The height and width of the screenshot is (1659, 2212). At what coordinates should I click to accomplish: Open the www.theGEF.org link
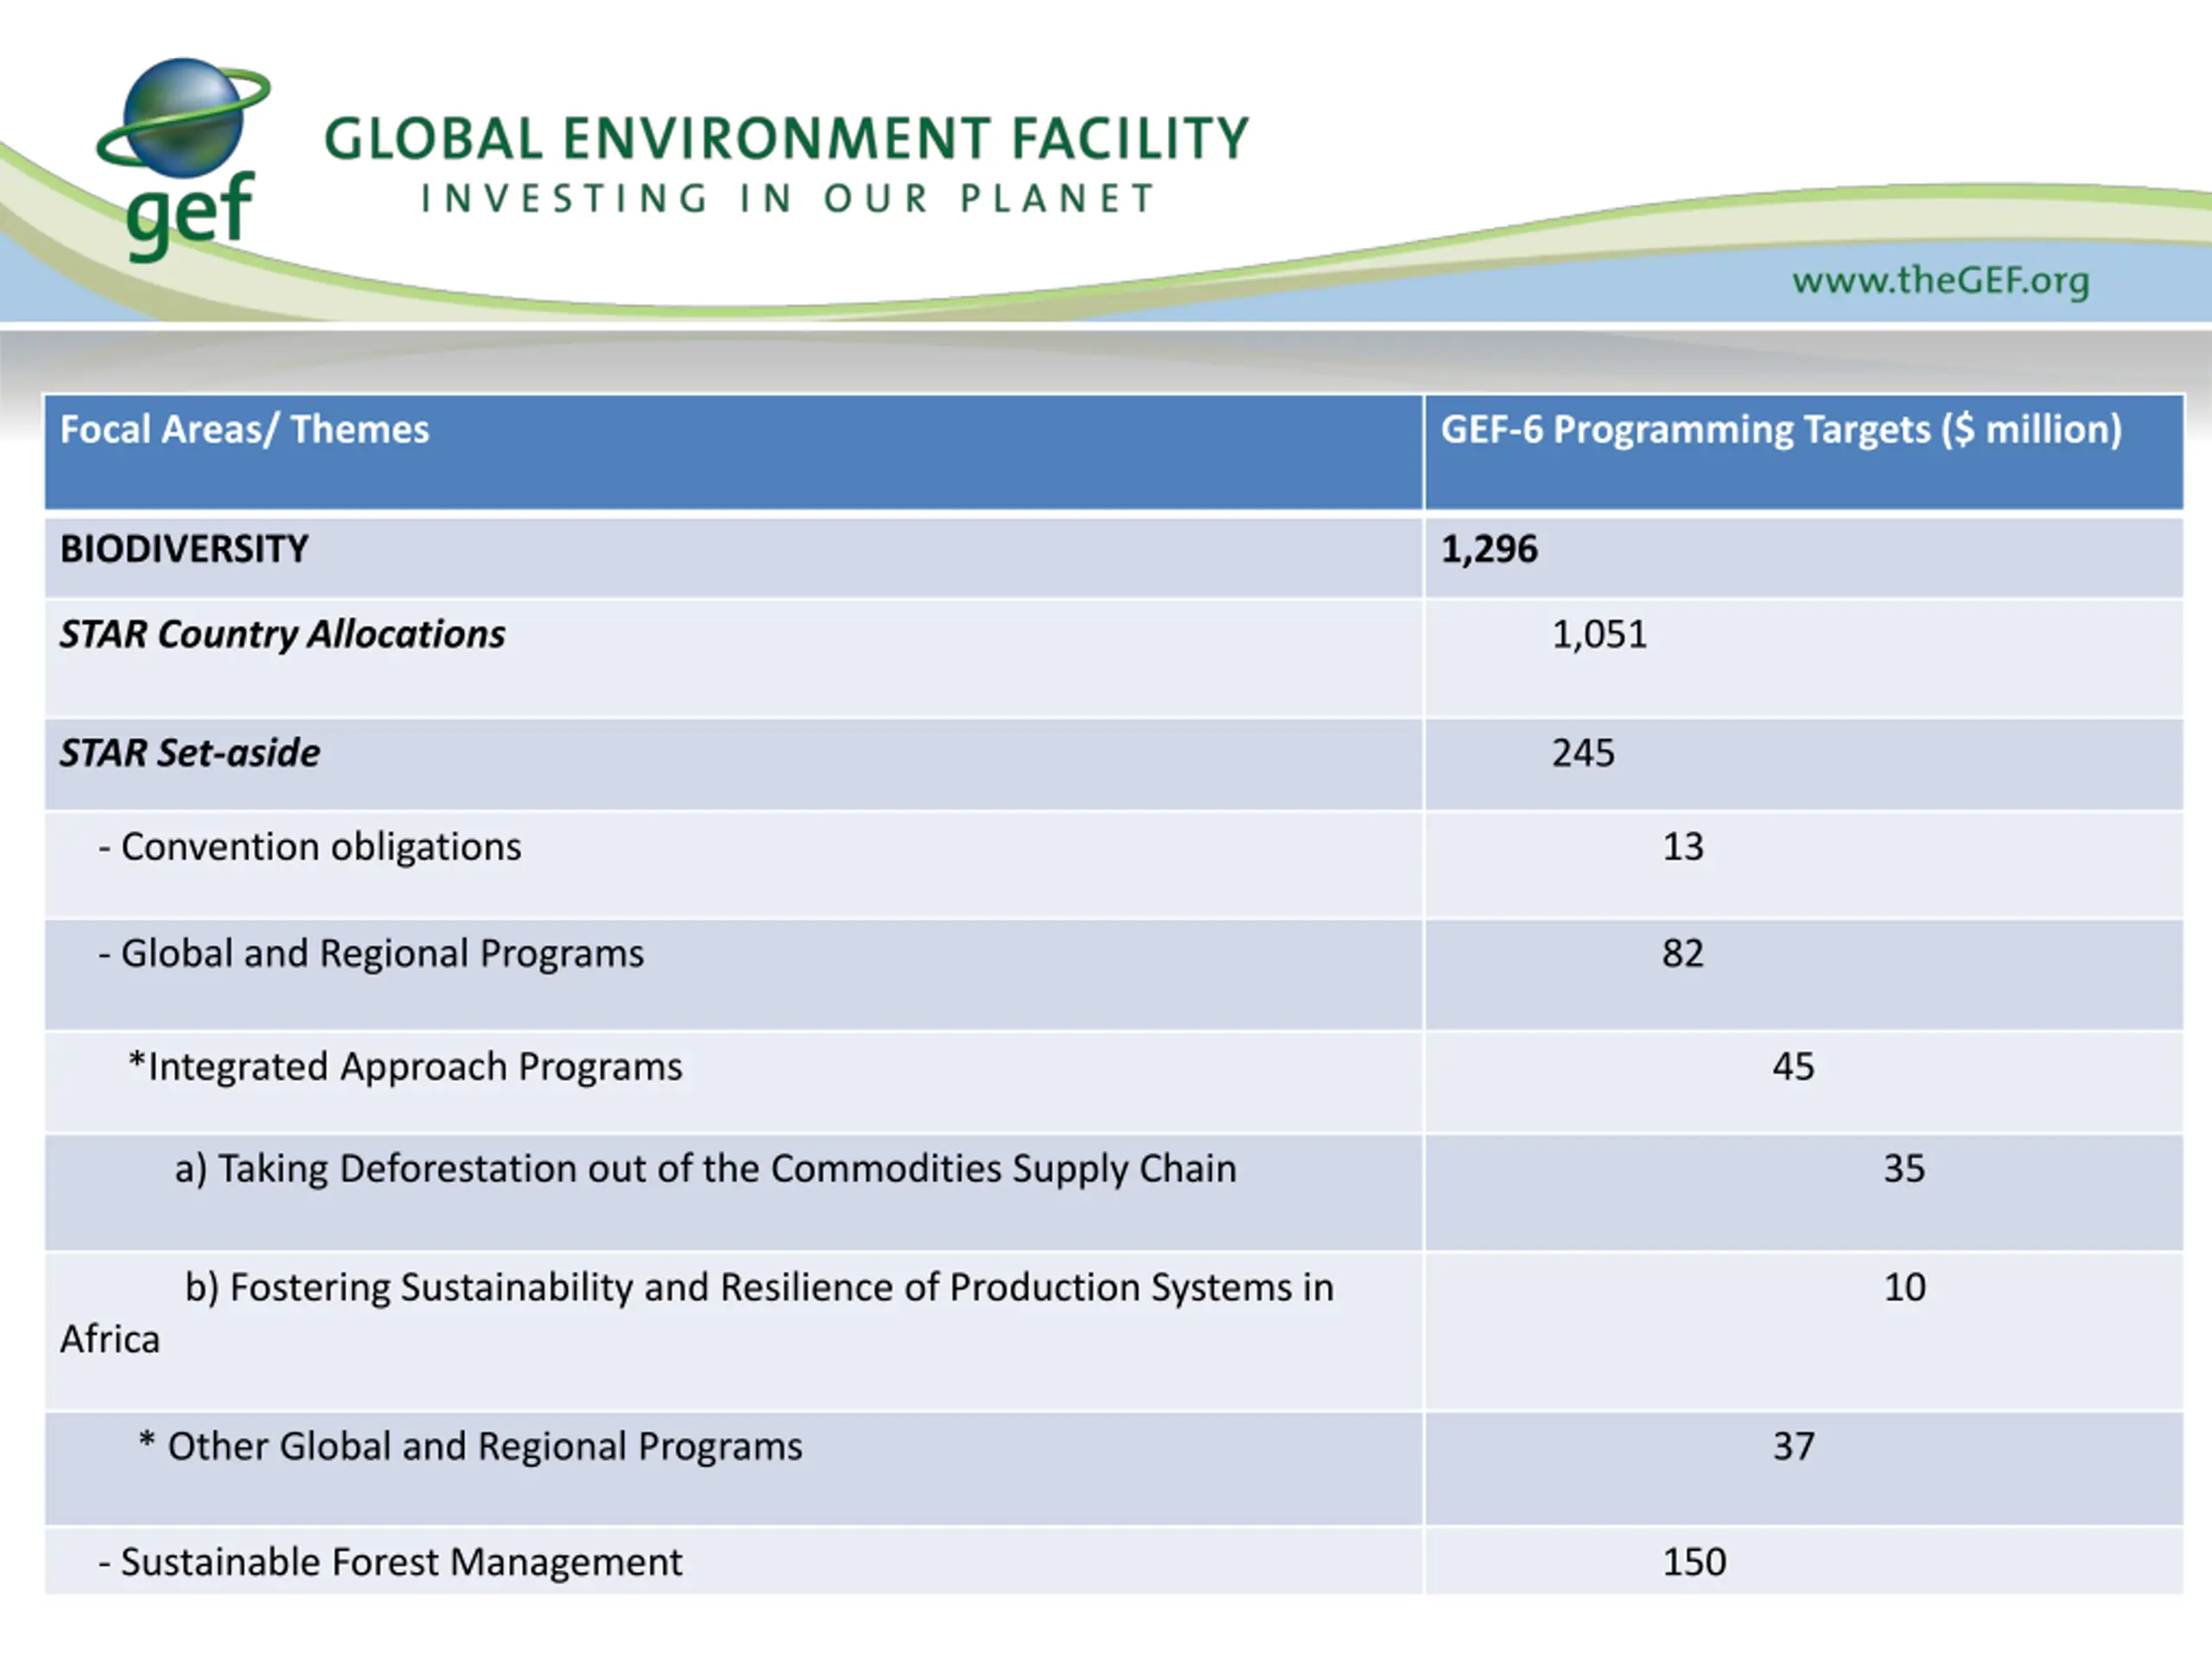point(1940,280)
